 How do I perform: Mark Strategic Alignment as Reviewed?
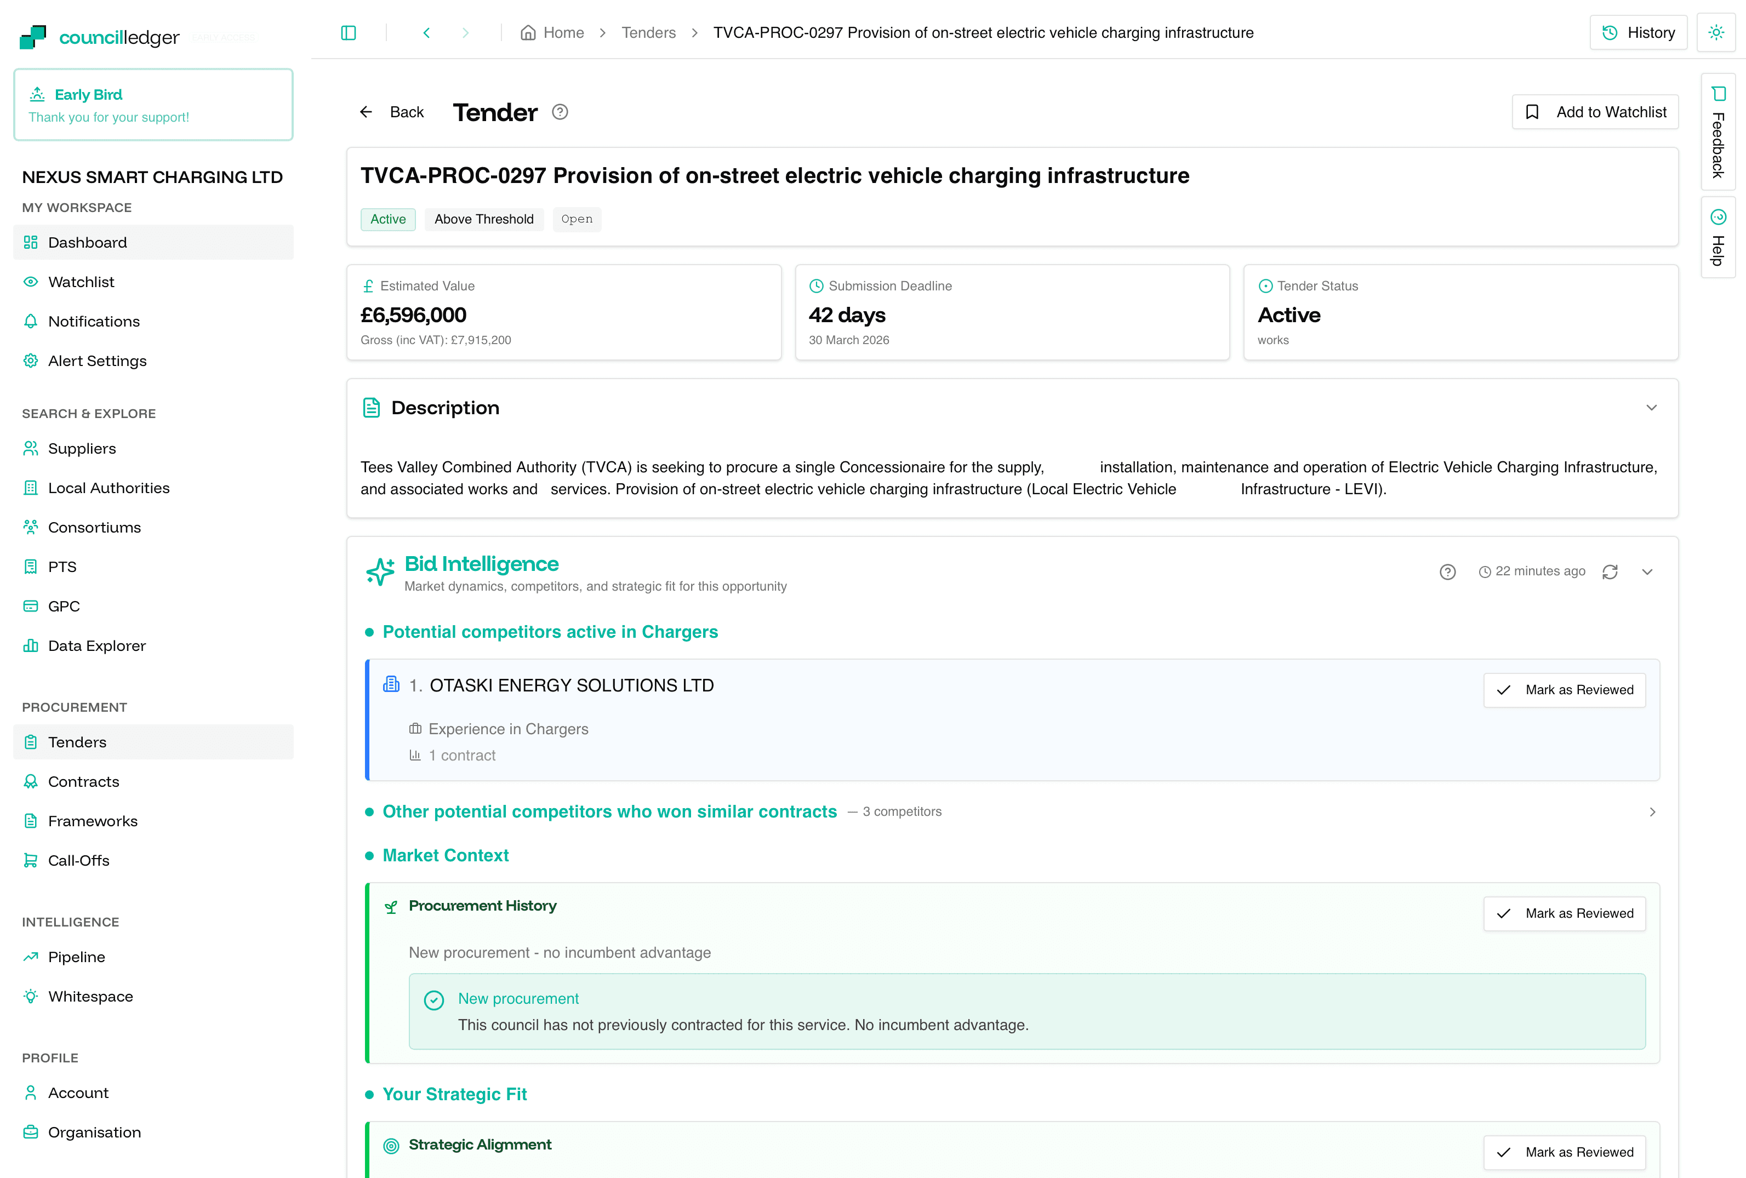point(1564,1152)
